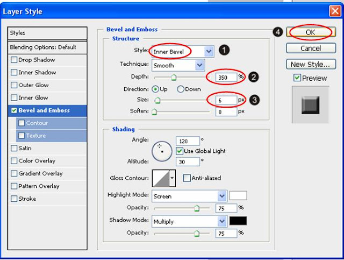This screenshot has height=260, width=344.
Task: Enable the Texture checkbox
Action: (x=21, y=136)
